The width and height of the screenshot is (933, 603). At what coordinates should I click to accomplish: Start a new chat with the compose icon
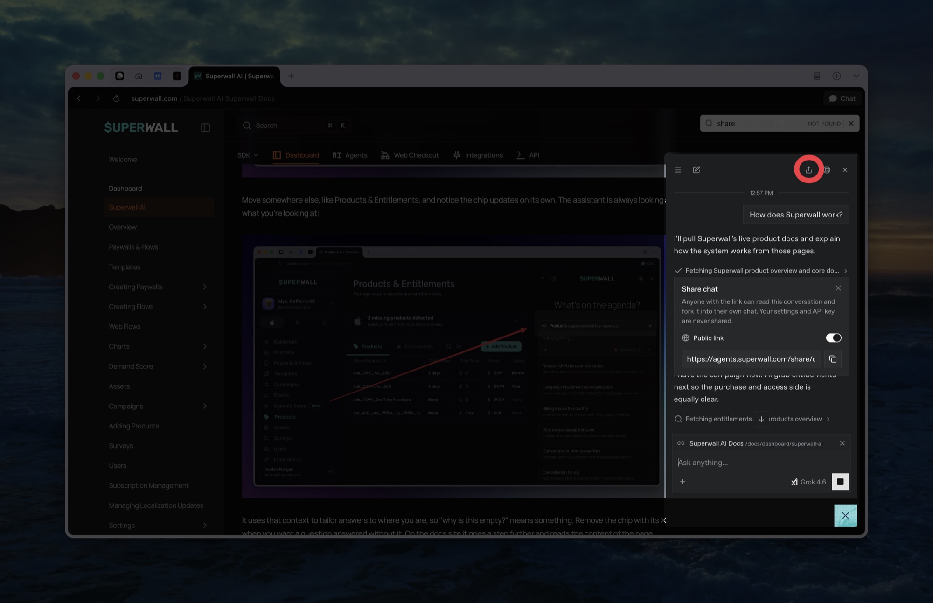coord(696,170)
